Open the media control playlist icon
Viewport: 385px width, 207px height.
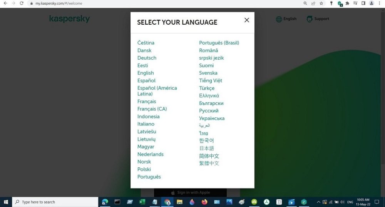tap(355, 3)
